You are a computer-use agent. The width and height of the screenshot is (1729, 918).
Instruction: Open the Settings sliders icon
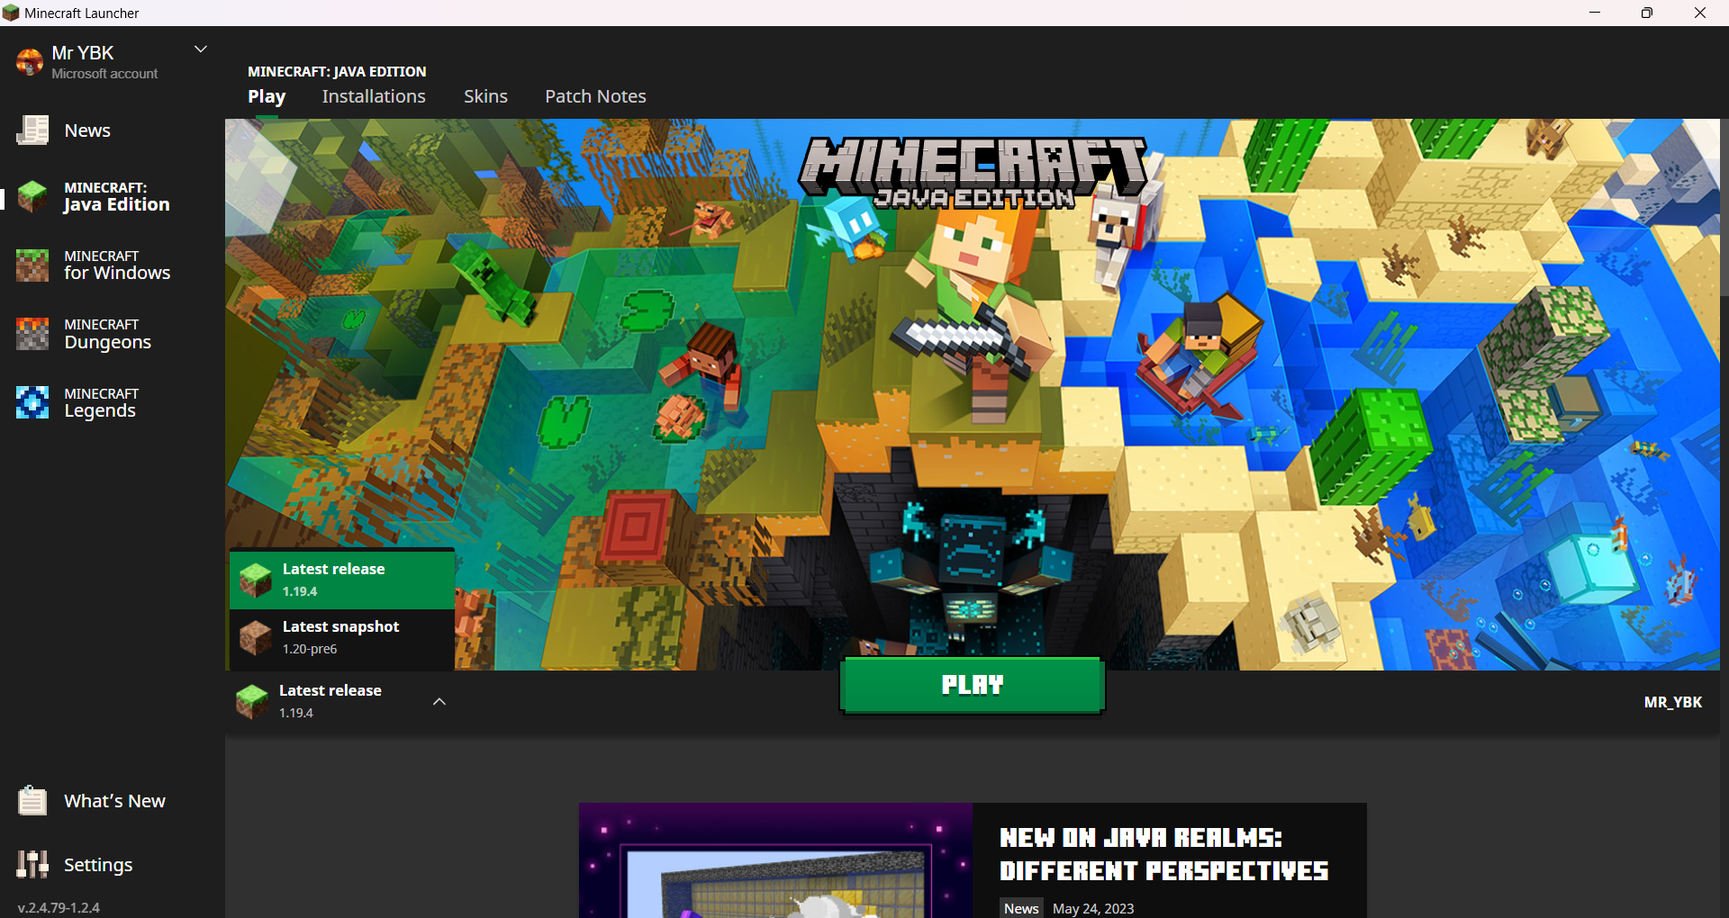32,864
